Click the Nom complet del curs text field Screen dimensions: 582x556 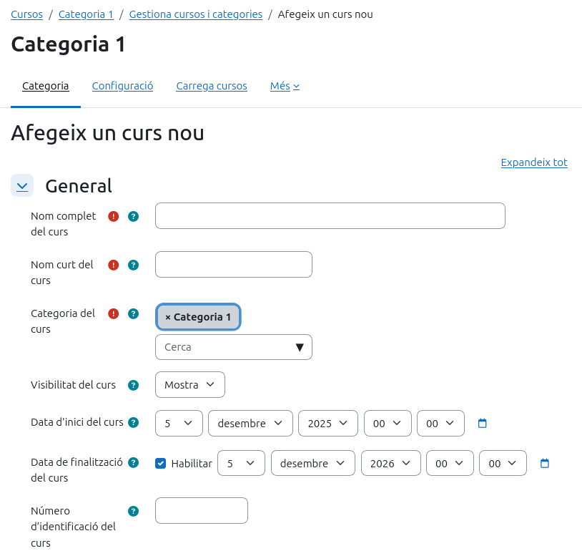pos(330,216)
